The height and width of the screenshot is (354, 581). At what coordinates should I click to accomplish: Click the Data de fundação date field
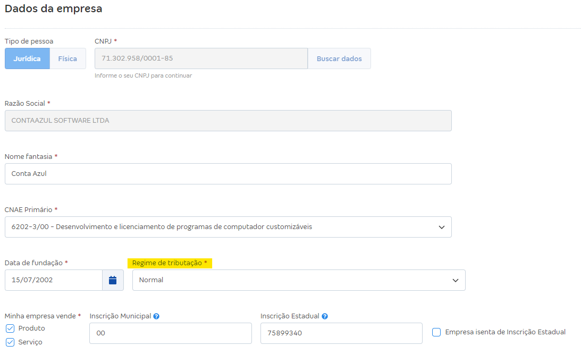(x=53, y=280)
